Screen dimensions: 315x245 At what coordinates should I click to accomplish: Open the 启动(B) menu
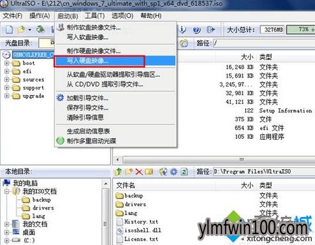68,16
